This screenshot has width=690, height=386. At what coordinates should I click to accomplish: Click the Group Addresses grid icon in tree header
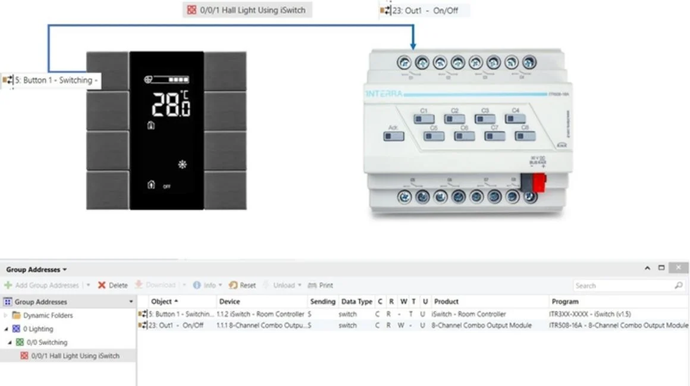click(x=8, y=302)
